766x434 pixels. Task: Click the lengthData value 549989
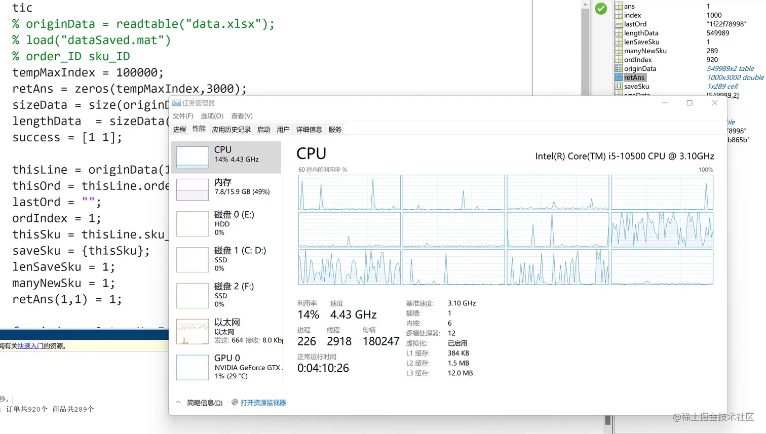click(x=718, y=33)
